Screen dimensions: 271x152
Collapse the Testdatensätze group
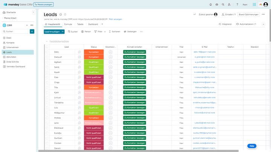pos(47,41)
